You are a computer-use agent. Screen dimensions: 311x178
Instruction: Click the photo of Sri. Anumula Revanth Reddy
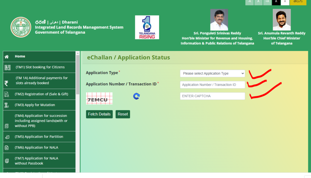(282, 20)
